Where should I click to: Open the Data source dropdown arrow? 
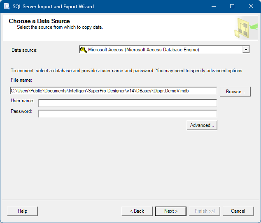(246, 50)
